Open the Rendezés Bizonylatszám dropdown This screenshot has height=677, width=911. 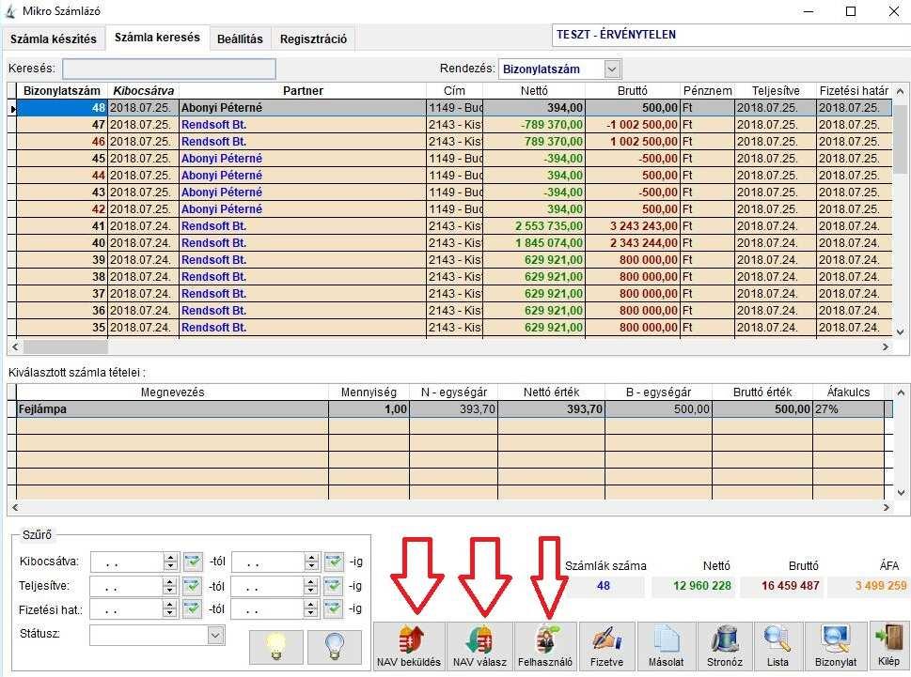point(612,69)
